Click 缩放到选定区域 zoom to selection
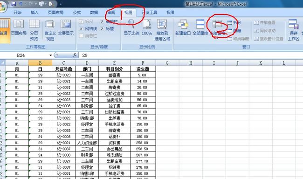 [x=162, y=30]
